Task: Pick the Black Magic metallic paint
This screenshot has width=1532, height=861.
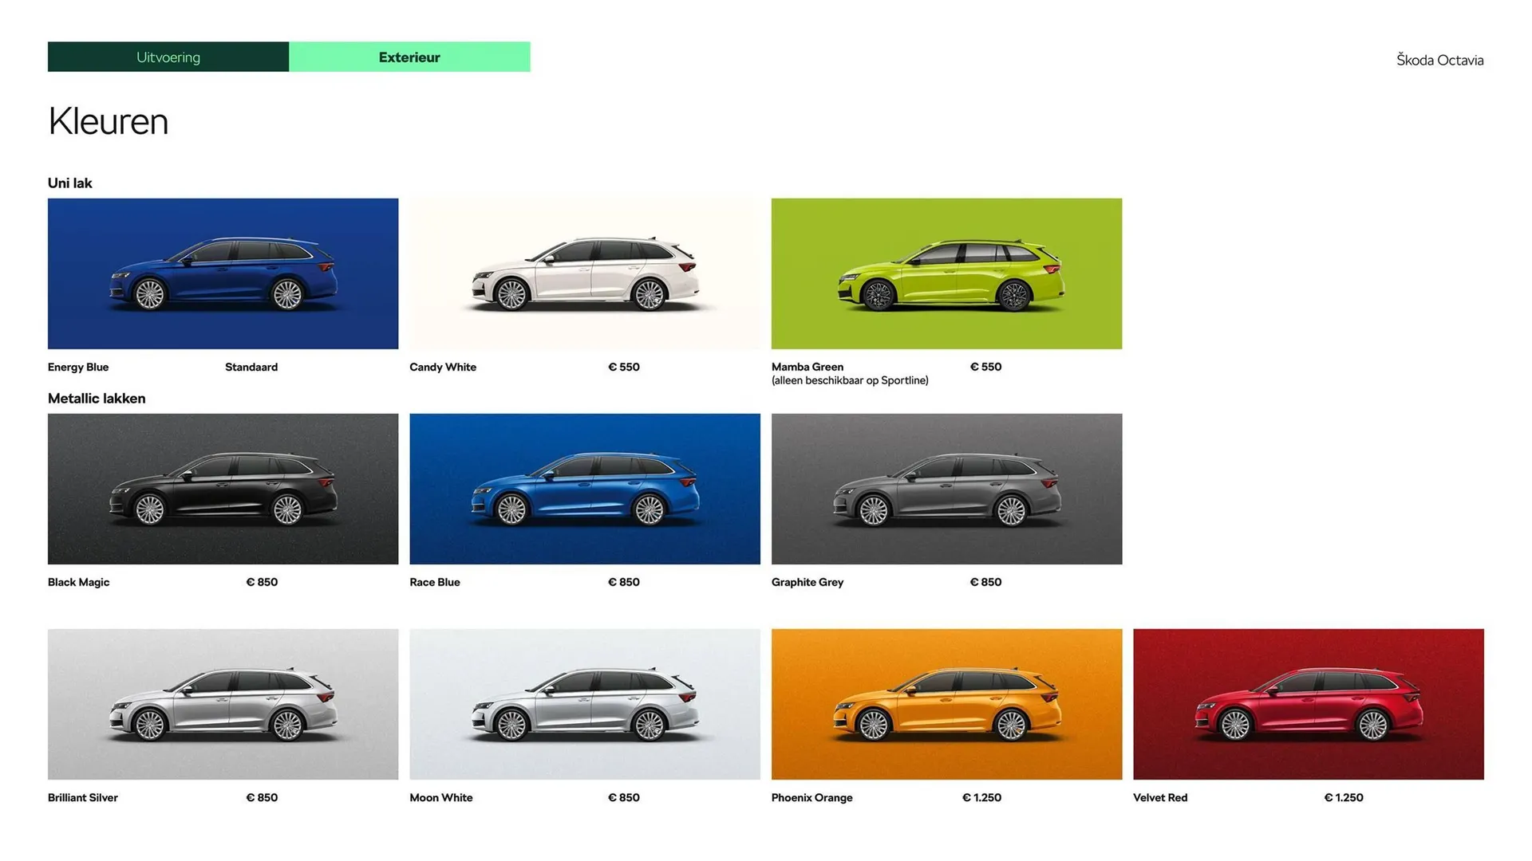Action: tap(223, 489)
